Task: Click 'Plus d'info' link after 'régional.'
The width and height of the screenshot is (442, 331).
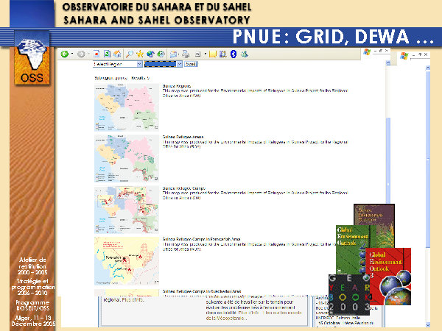Action: 133,300
